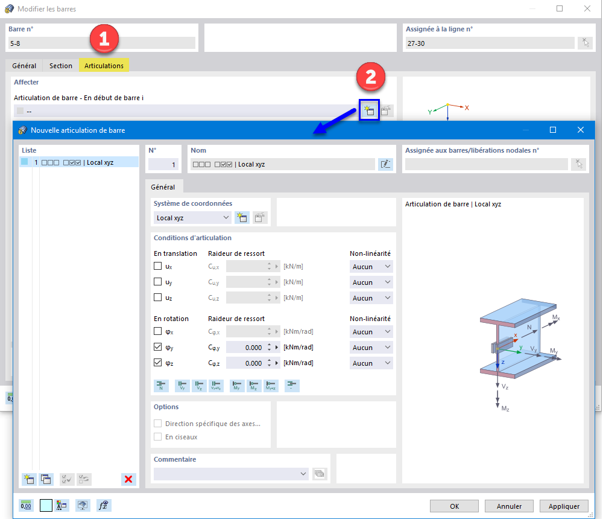Viewport: 603px width, 519px height.
Task: Increase the Cφ,z value with spinner arrows
Action: pyautogui.click(x=269, y=361)
